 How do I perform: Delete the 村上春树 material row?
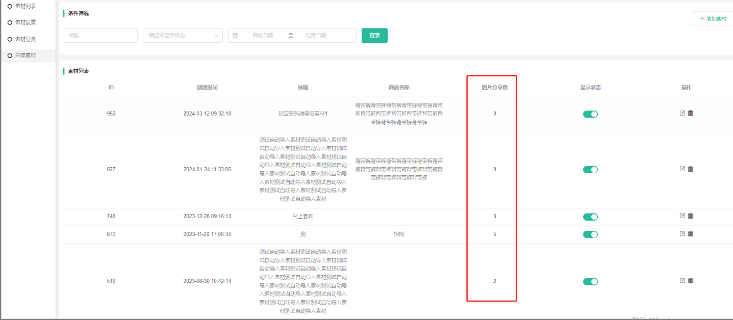pyautogui.click(x=691, y=216)
